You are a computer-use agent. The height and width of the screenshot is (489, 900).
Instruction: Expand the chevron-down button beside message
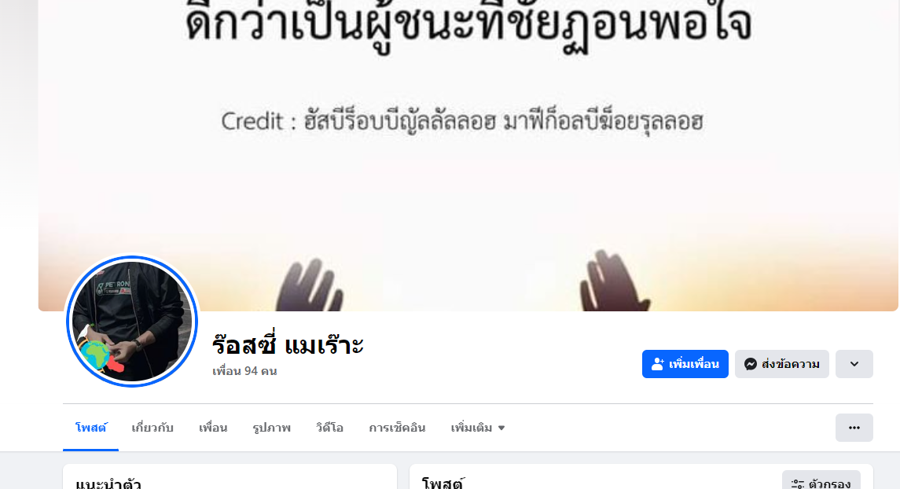tap(854, 364)
